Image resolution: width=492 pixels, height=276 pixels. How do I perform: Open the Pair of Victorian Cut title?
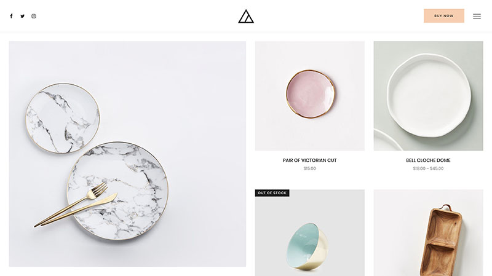tap(309, 160)
